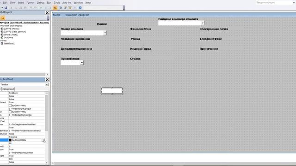Click the blue Help question mark icon
Image resolution: width=296 pixels, height=166 pixels.
point(80,8)
